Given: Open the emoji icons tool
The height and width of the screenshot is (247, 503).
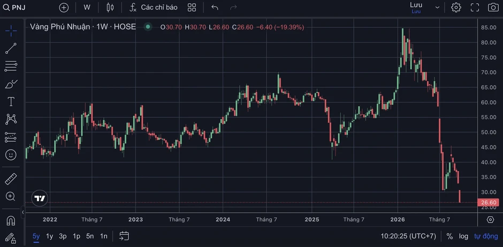Looking at the screenshot, I should [x=11, y=155].
